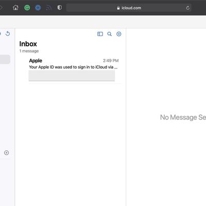Reload the icloud.com page
This screenshot has width=206, height=206.
click(187, 8)
